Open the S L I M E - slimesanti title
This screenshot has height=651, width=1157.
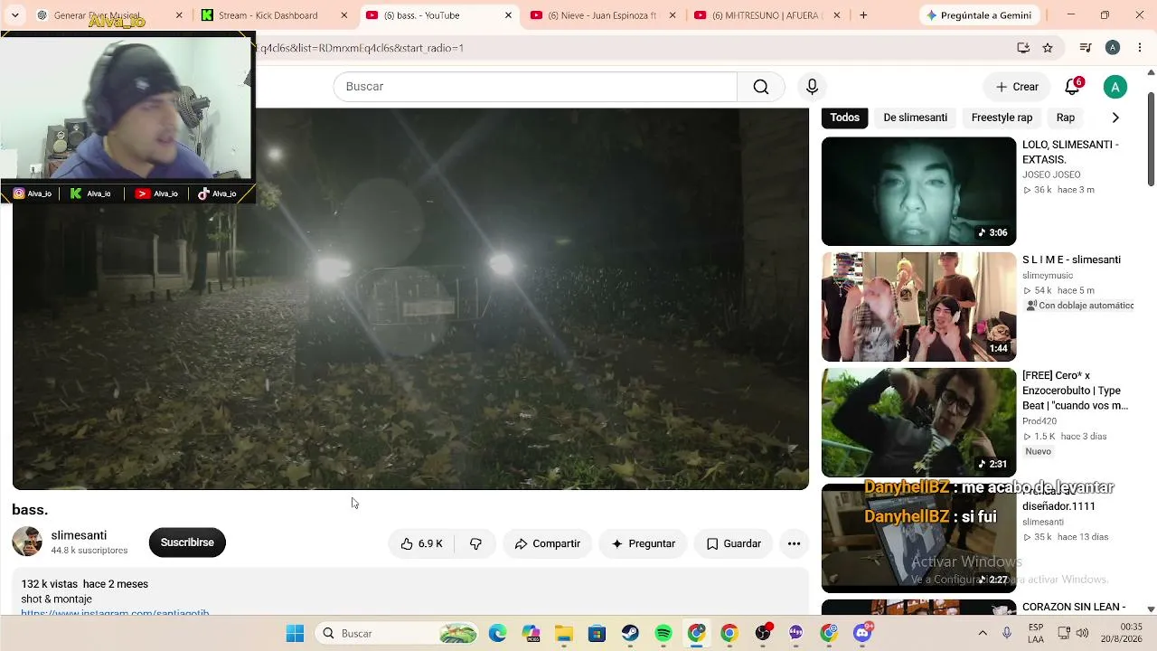tap(1071, 259)
